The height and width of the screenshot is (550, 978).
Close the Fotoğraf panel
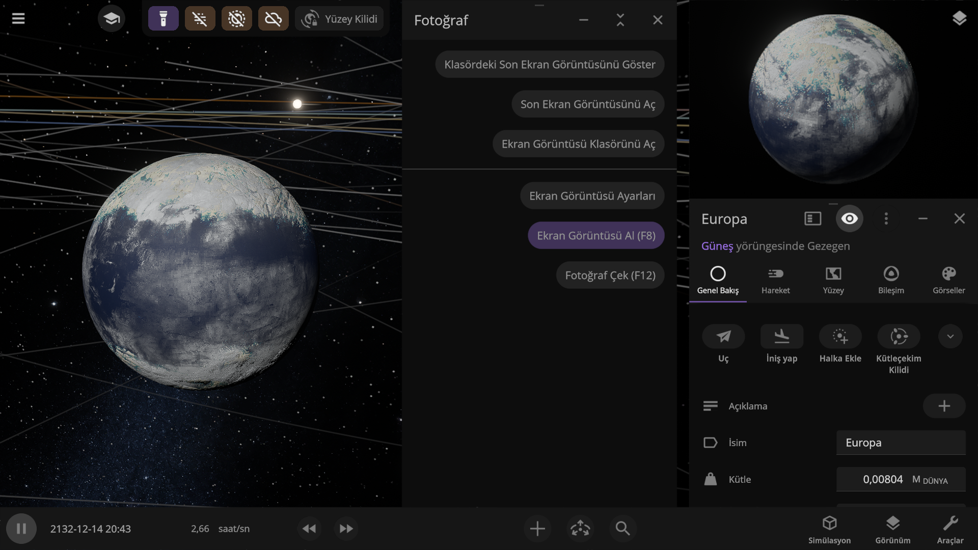658,20
